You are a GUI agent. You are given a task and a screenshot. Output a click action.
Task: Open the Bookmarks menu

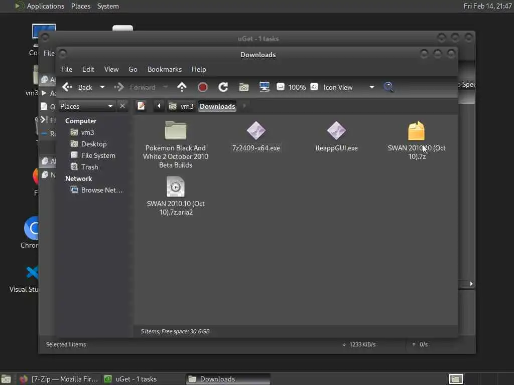pyautogui.click(x=165, y=69)
